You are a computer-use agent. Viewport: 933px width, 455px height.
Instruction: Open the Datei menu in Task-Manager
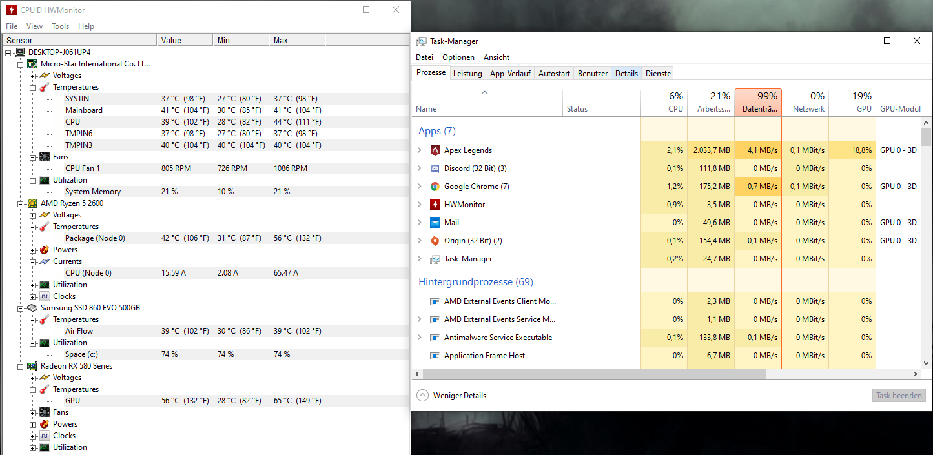tap(424, 57)
